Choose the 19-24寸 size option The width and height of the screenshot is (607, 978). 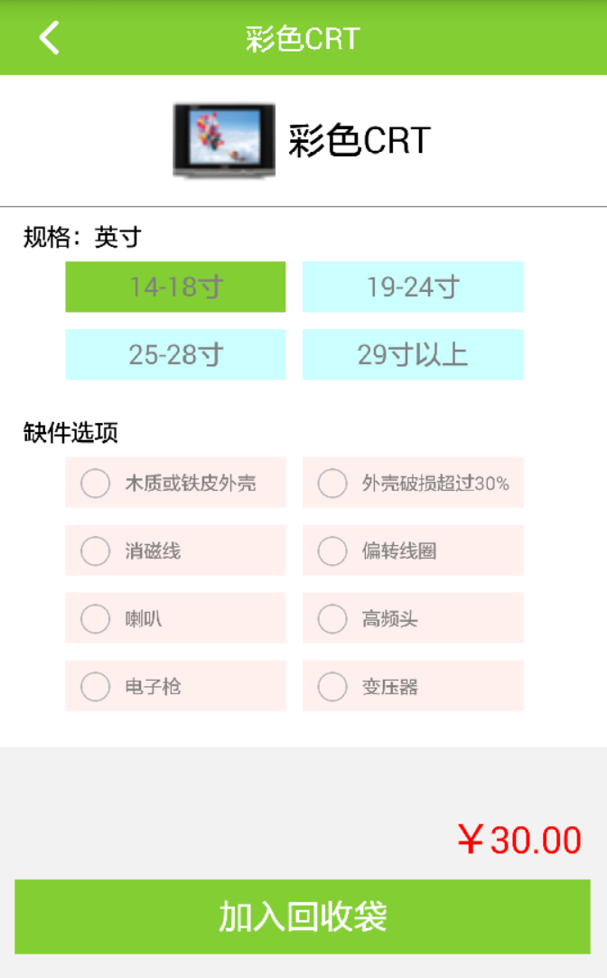[413, 287]
